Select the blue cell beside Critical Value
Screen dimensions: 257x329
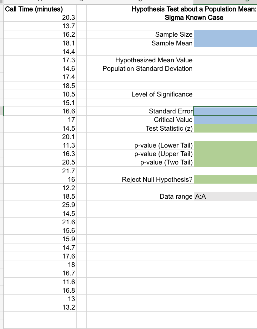pyautogui.click(x=225, y=120)
